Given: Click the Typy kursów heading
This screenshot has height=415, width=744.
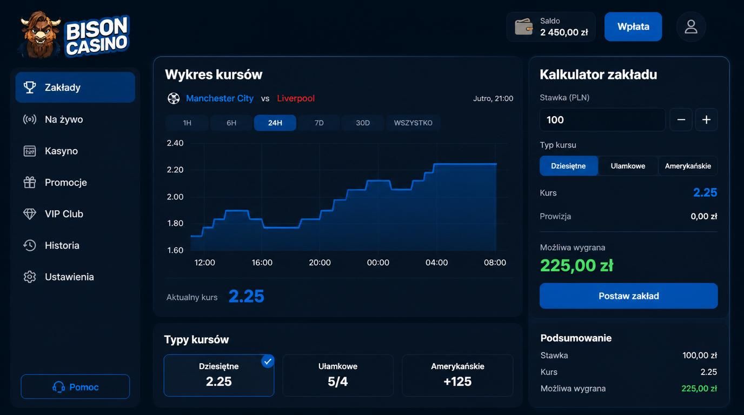Looking at the screenshot, I should (x=197, y=339).
